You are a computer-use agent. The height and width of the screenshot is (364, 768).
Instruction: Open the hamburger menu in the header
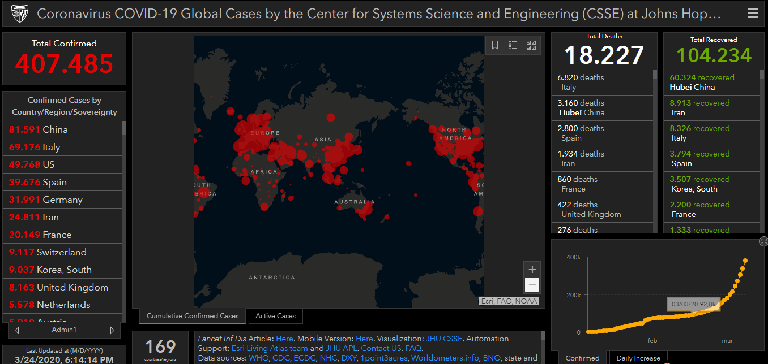point(752,12)
